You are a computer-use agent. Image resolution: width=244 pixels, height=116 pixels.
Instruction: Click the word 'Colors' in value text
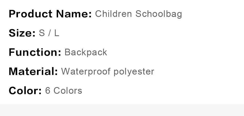[68, 91]
